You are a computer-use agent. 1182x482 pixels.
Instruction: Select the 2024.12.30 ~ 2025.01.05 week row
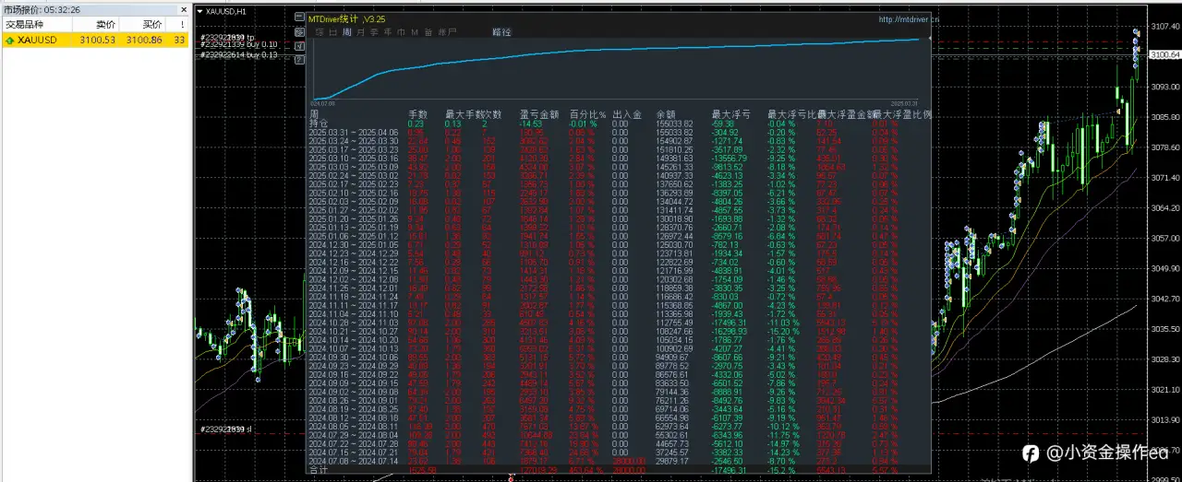(x=354, y=244)
